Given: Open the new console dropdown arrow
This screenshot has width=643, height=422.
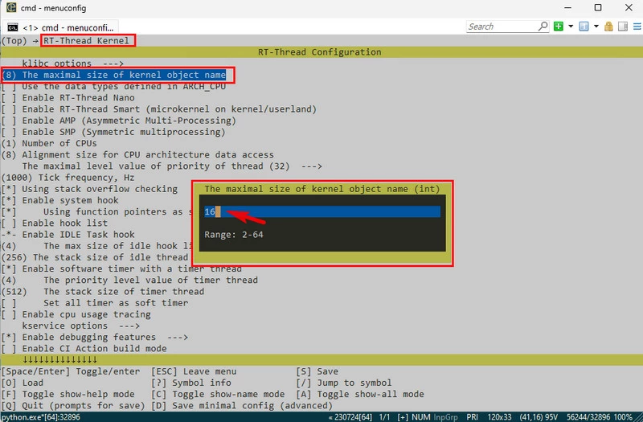Looking at the screenshot, I should click(x=571, y=27).
